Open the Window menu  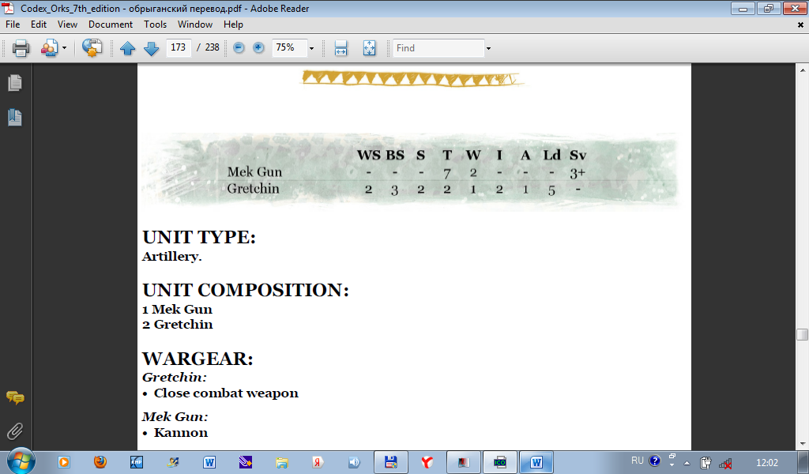point(195,24)
